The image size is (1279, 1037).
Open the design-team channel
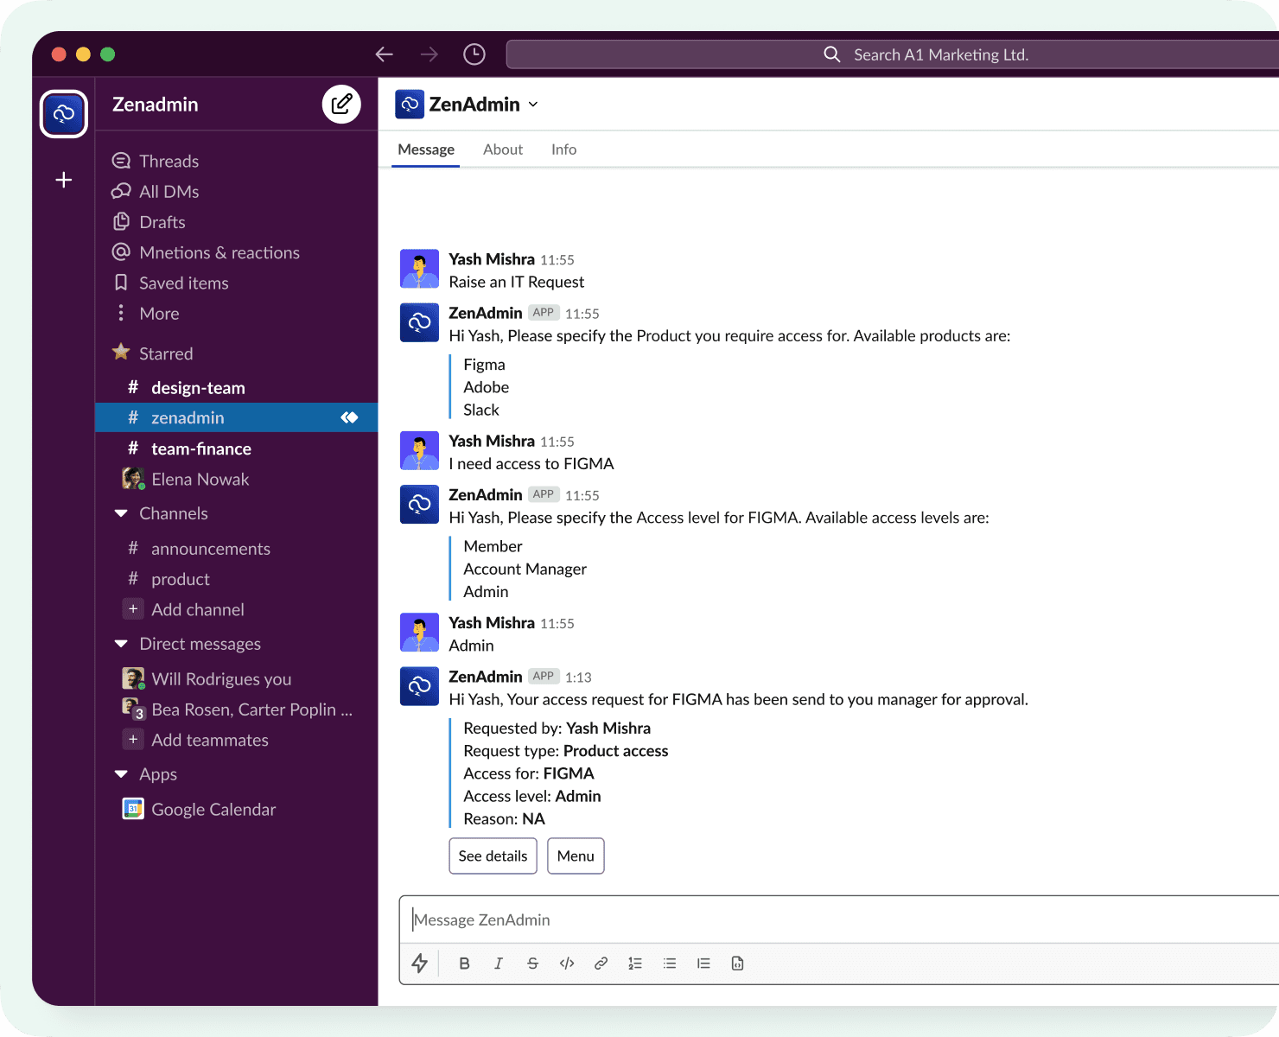(198, 388)
